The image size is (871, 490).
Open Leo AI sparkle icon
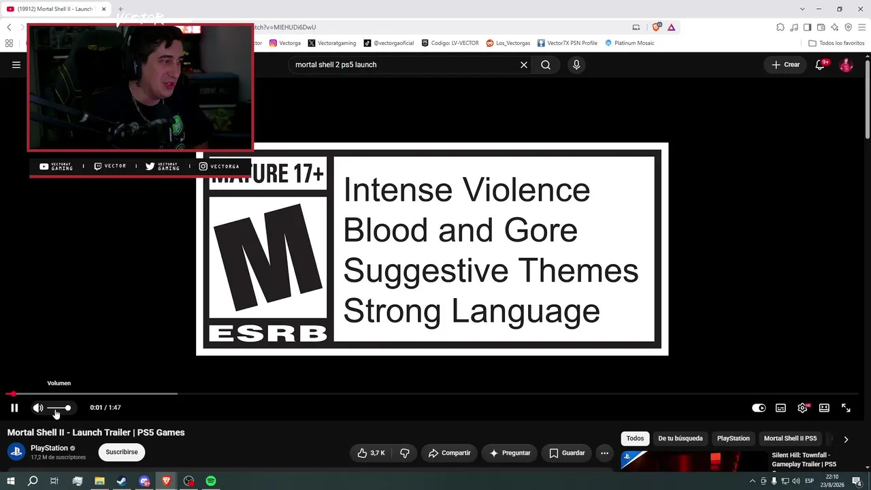pyautogui.click(x=835, y=27)
